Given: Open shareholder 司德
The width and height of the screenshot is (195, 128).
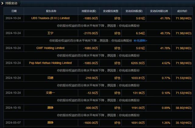Looking at the screenshot, I should (x=50, y=78).
